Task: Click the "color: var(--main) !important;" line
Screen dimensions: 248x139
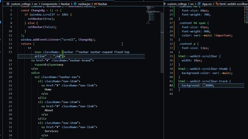Action: [207, 35]
